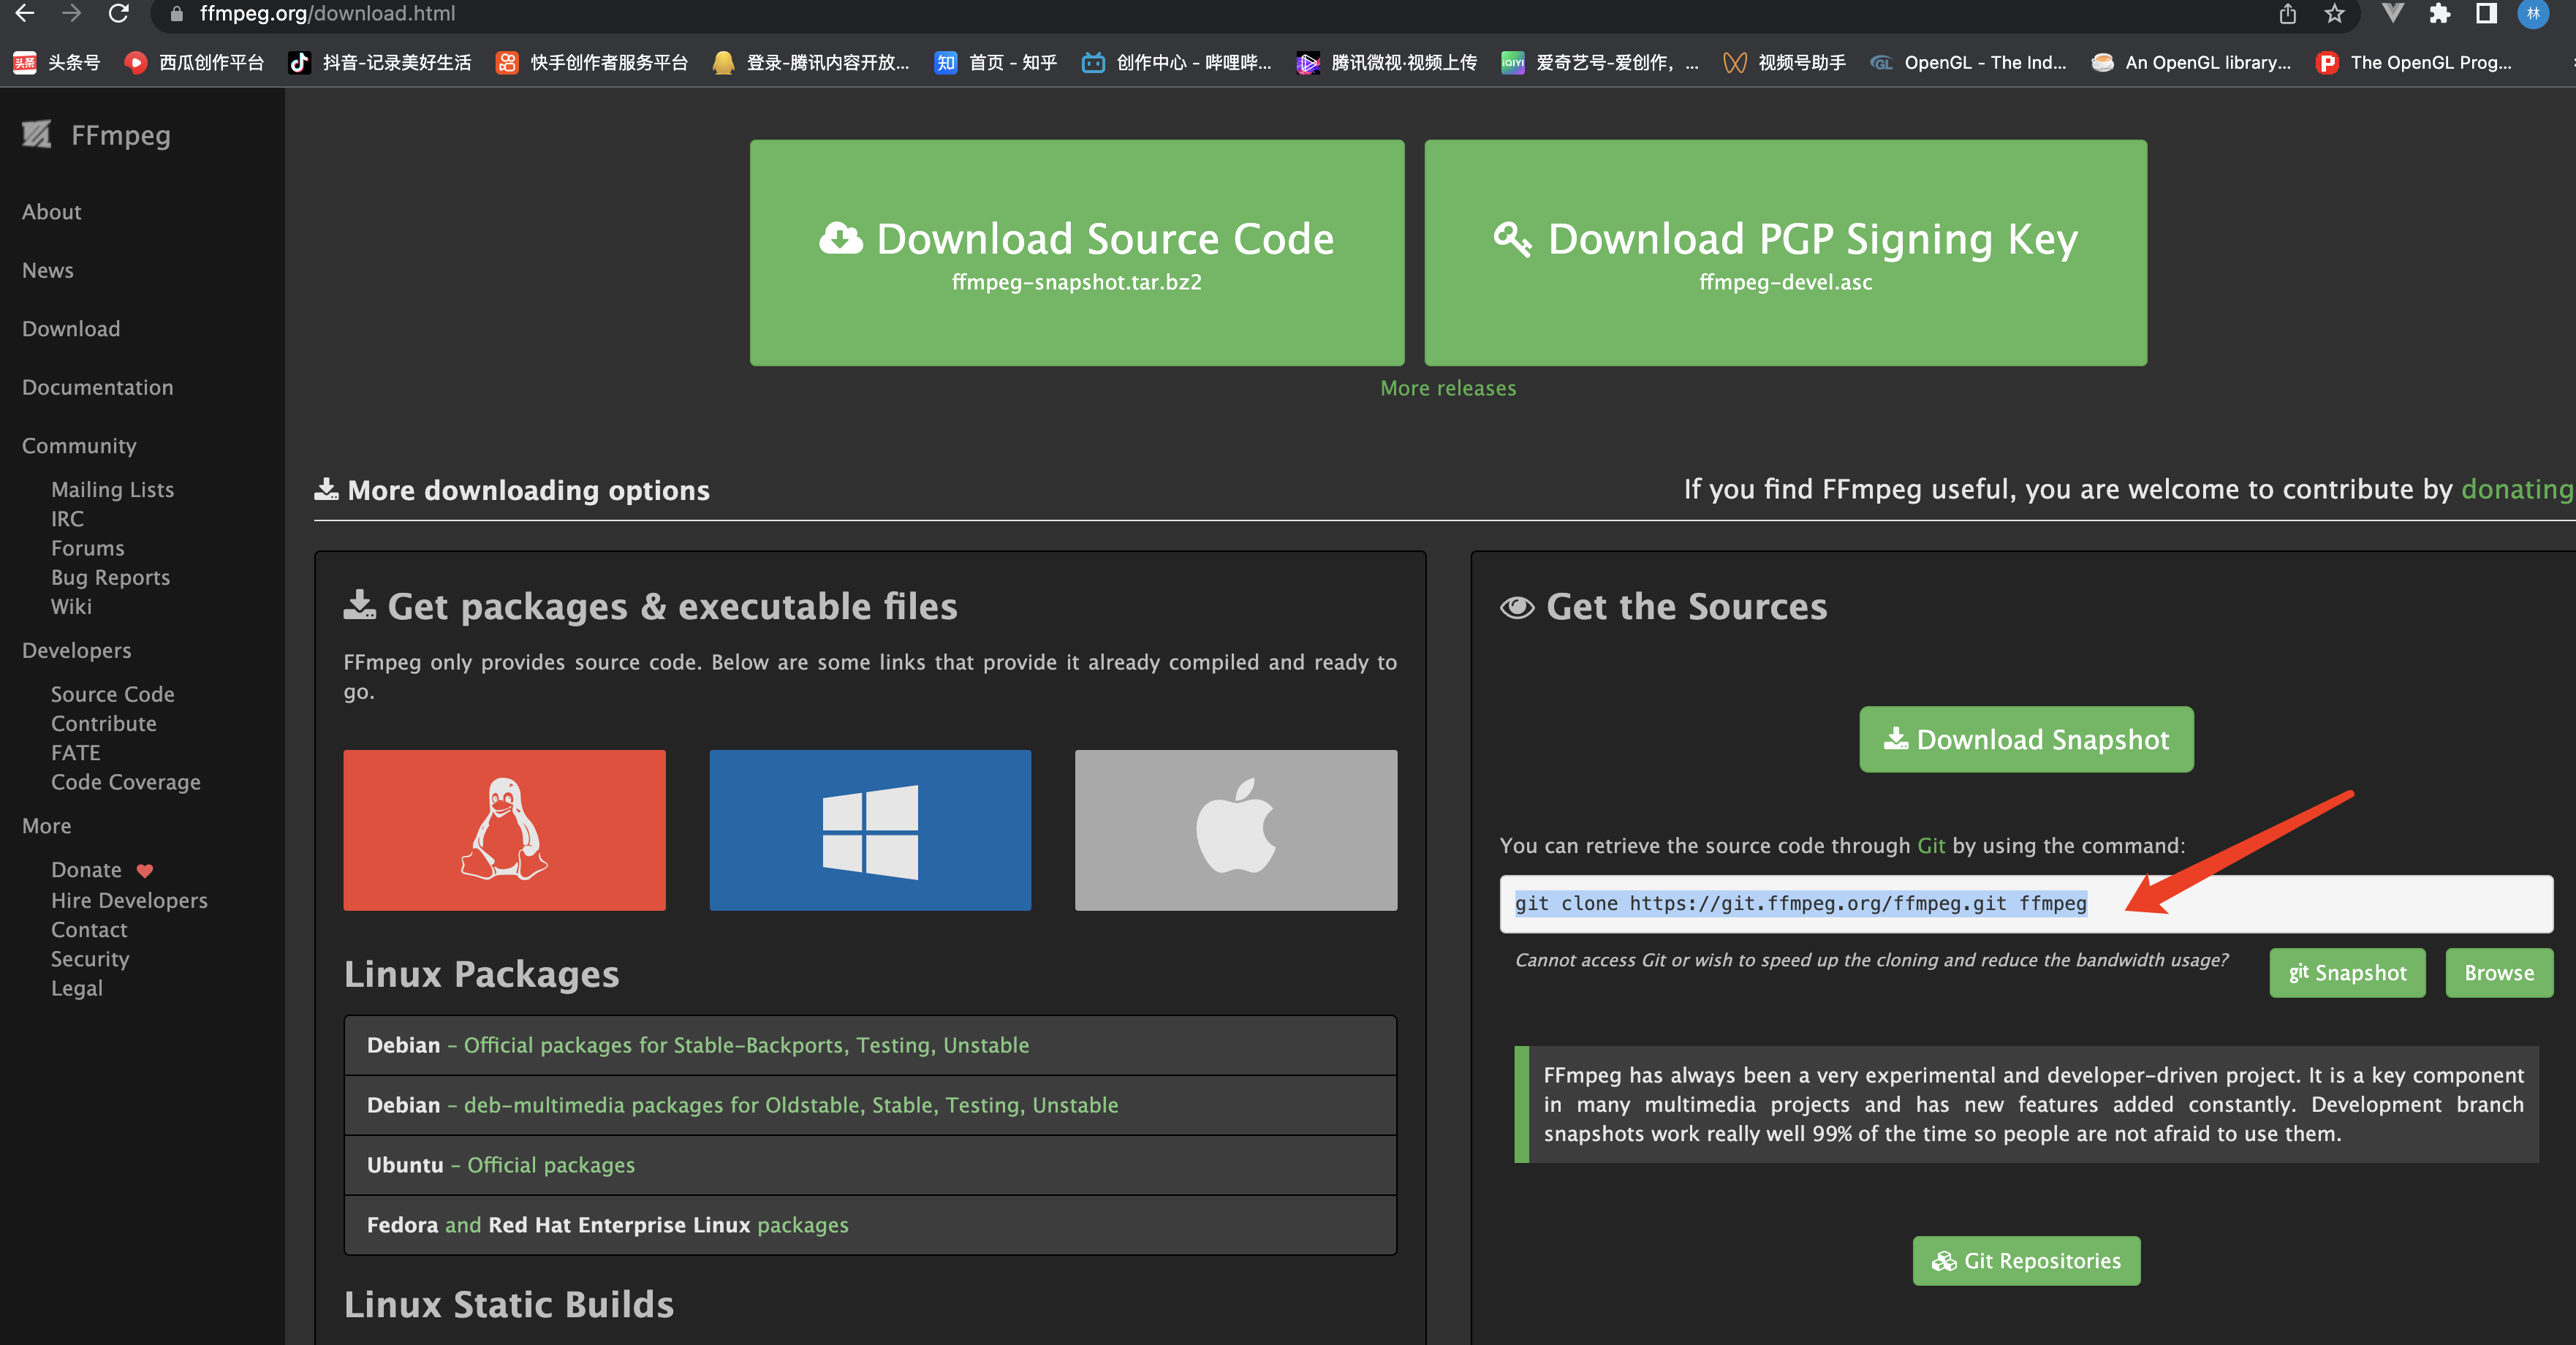This screenshot has width=2576, height=1345.
Task: Select the gray Apple logo tile
Action: point(1236,830)
